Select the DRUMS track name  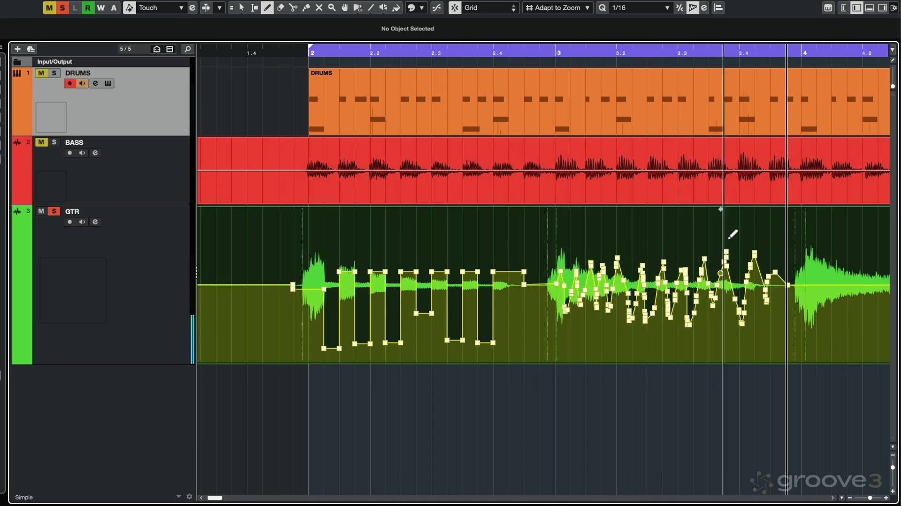coord(78,73)
